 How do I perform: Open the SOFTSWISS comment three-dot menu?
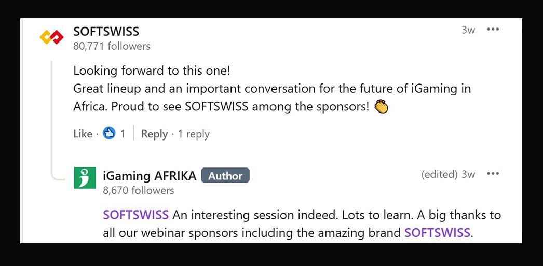(493, 30)
